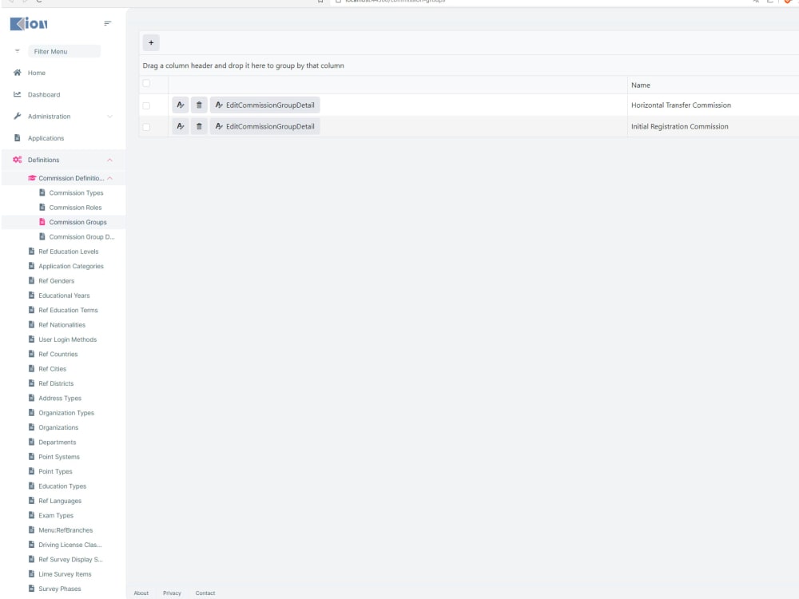The height and width of the screenshot is (599, 799).
Task: Expand the Administration menu chevron
Action: pyautogui.click(x=109, y=117)
